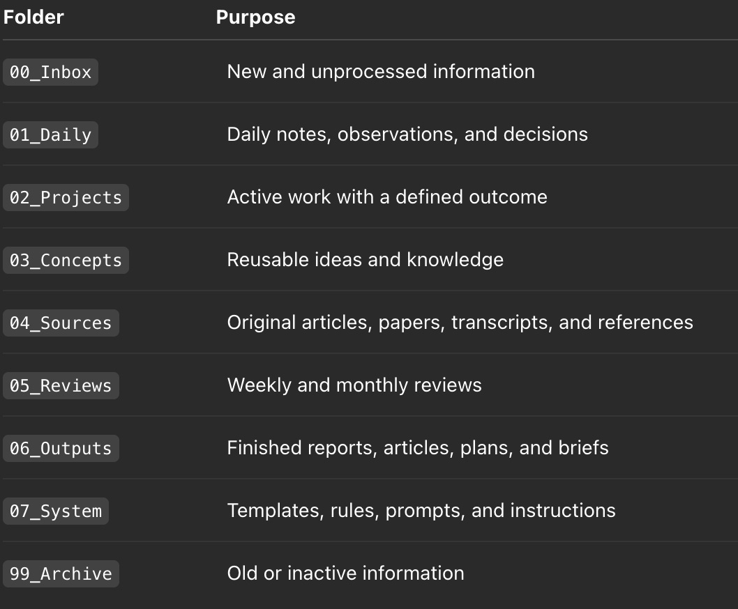Click the 99_Archive folder tag
This screenshot has width=738, height=609.
[61, 573]
